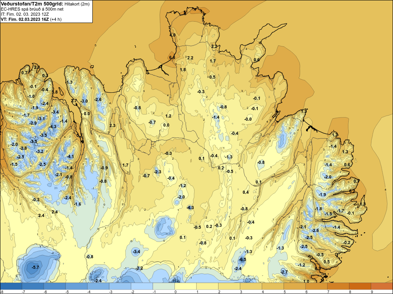Click the -1.6 temperature value

77,204
